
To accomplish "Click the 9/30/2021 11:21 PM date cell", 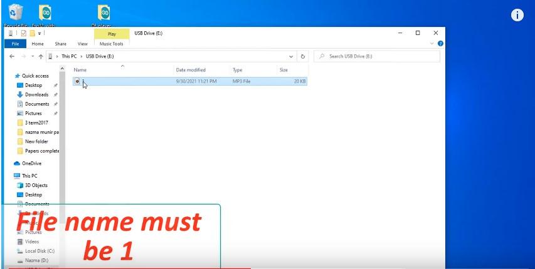I will tap(196, 81).
